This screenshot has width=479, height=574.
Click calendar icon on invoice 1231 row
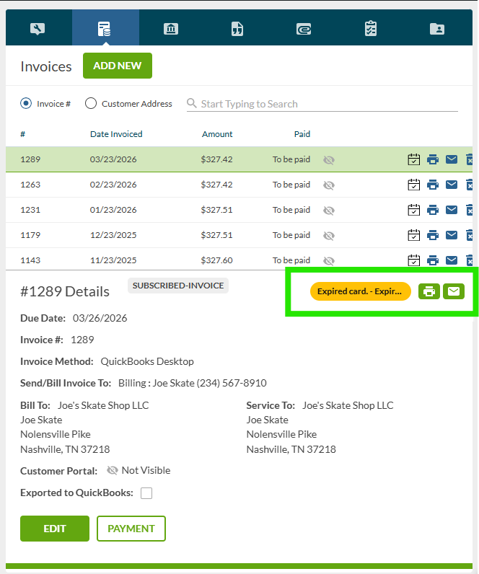coord(414,210)
